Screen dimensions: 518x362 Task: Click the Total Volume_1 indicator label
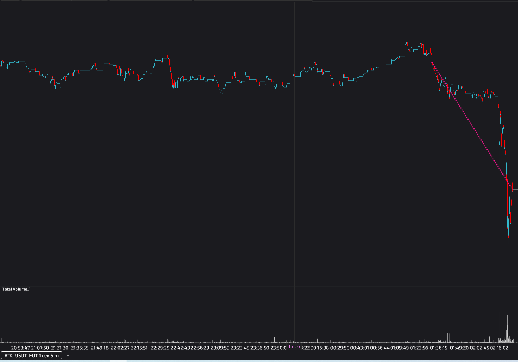[x=16, y=289]
